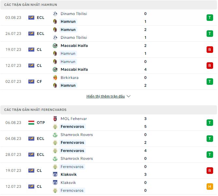Click the red B badge for Hamrun 12.07.23
218x196 pixels.
(209, 66)
